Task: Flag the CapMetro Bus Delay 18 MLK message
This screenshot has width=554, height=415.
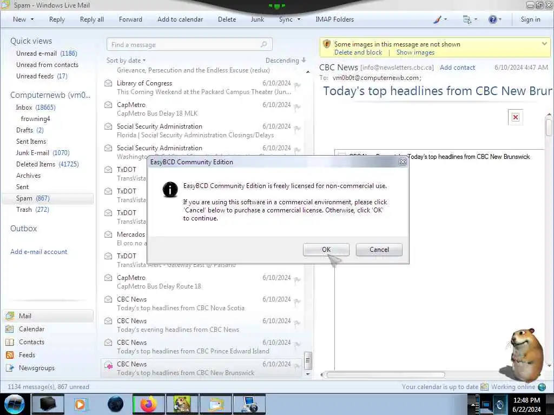Action: (297, 106)
